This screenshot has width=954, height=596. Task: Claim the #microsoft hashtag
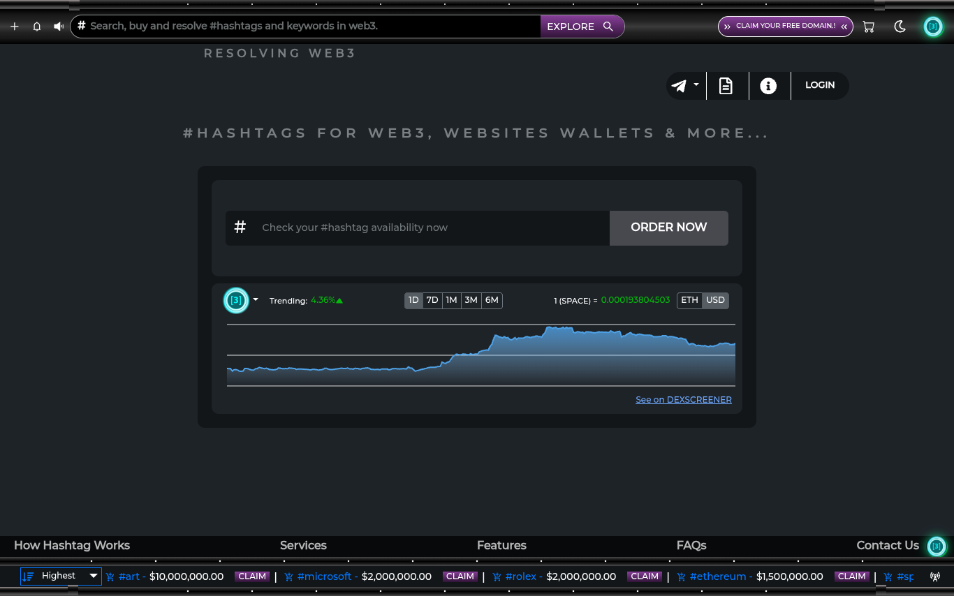460,576
